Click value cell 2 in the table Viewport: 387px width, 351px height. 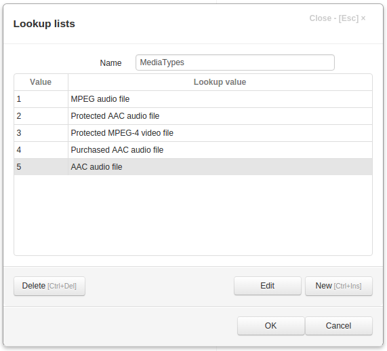(x=41, y=116)
